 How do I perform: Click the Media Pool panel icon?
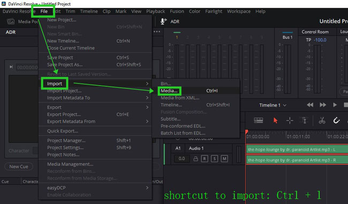[11, 21]
